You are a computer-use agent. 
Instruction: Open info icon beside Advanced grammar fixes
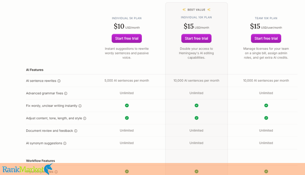pos(66,93)
